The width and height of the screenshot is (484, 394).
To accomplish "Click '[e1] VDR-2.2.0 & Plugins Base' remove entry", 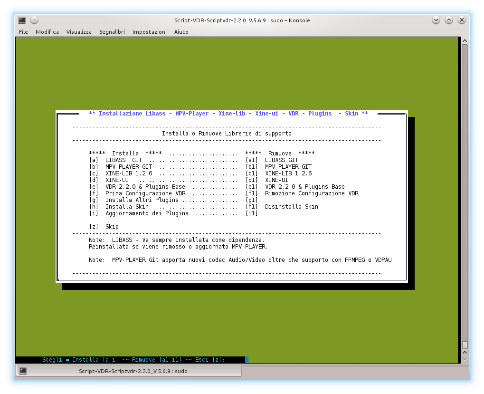I will (295, 186).
